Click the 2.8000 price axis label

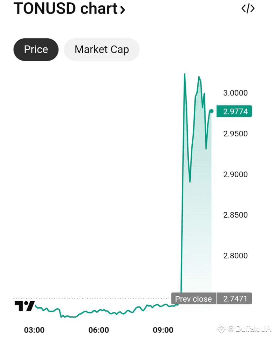click(x=236, y=256)
